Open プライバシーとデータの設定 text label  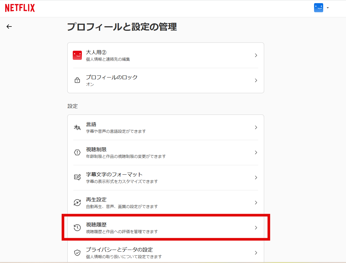point(120,250)
